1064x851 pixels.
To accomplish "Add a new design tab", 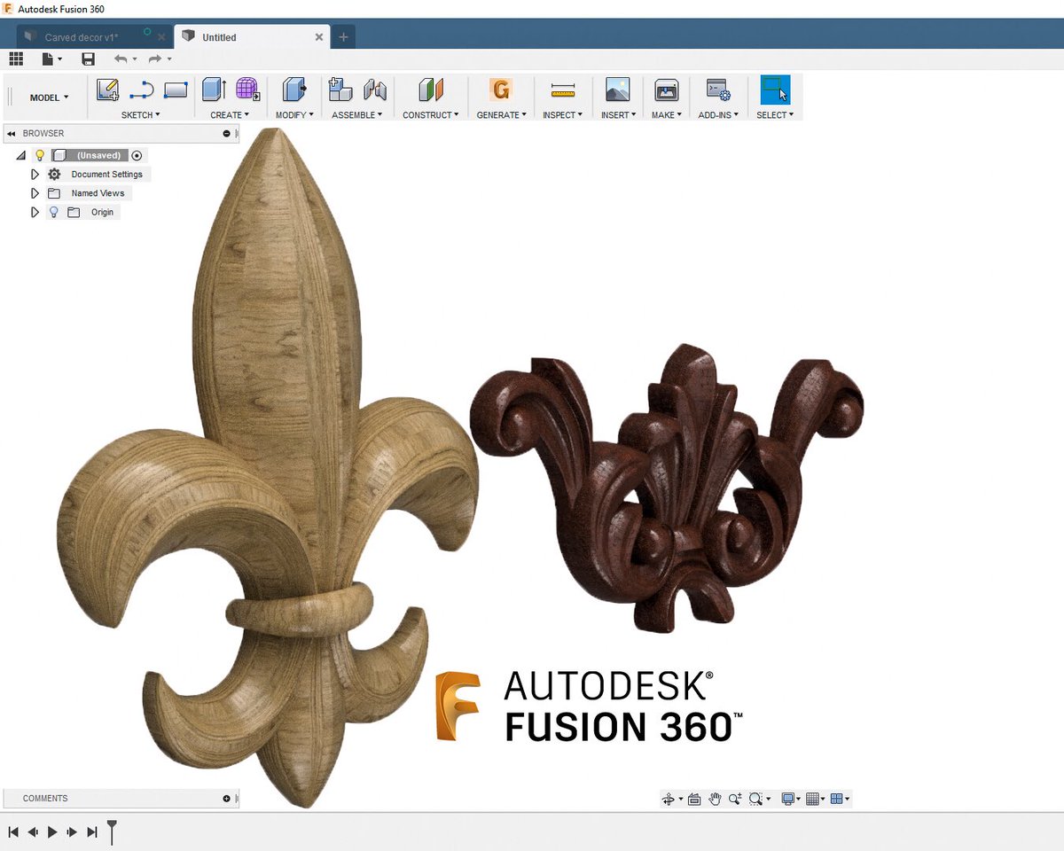I will [x=343, y=37].
